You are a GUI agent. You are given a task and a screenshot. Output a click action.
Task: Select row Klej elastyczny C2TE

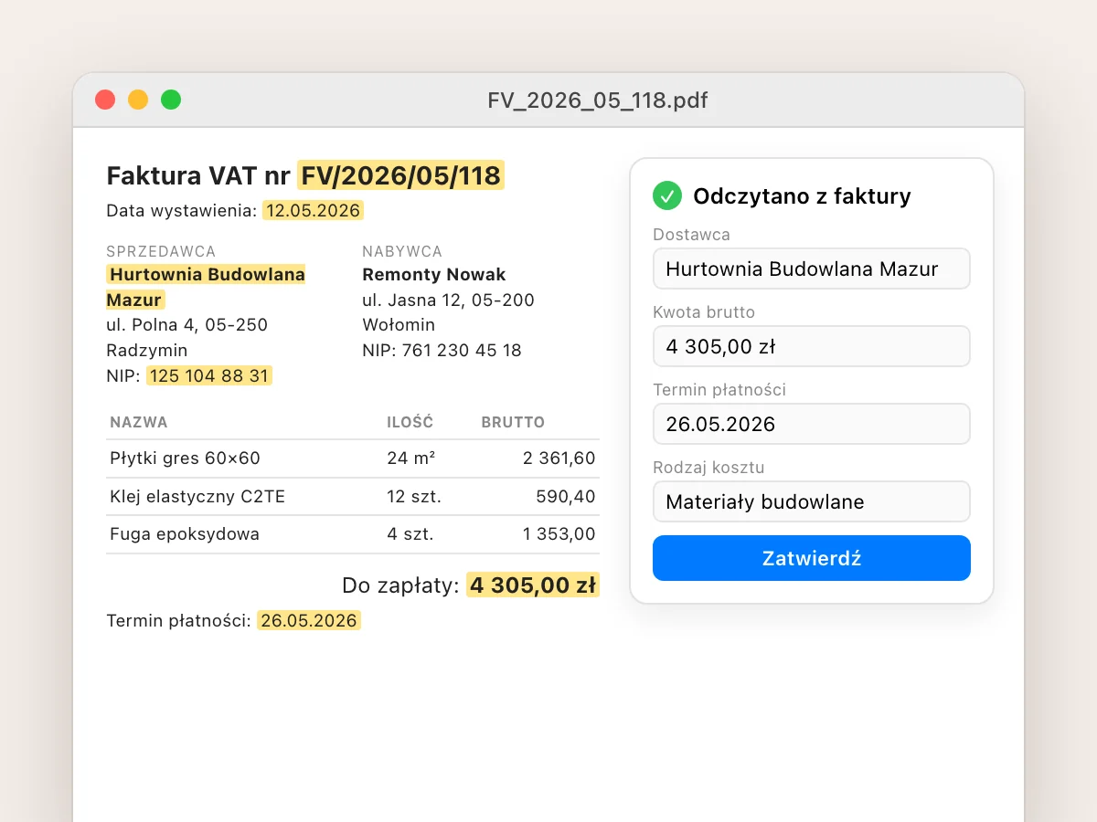tap(353, 497)
